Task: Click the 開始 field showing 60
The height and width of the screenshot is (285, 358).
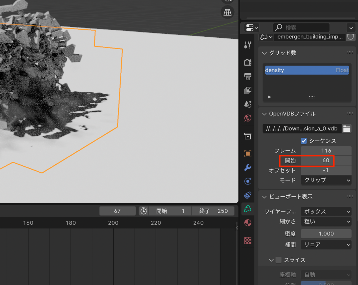Action: (x=326, y=160)
